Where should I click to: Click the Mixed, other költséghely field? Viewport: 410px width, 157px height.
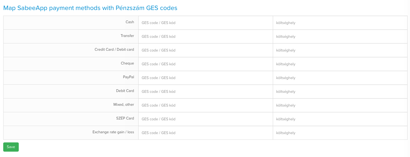click(x=340, y=105)
